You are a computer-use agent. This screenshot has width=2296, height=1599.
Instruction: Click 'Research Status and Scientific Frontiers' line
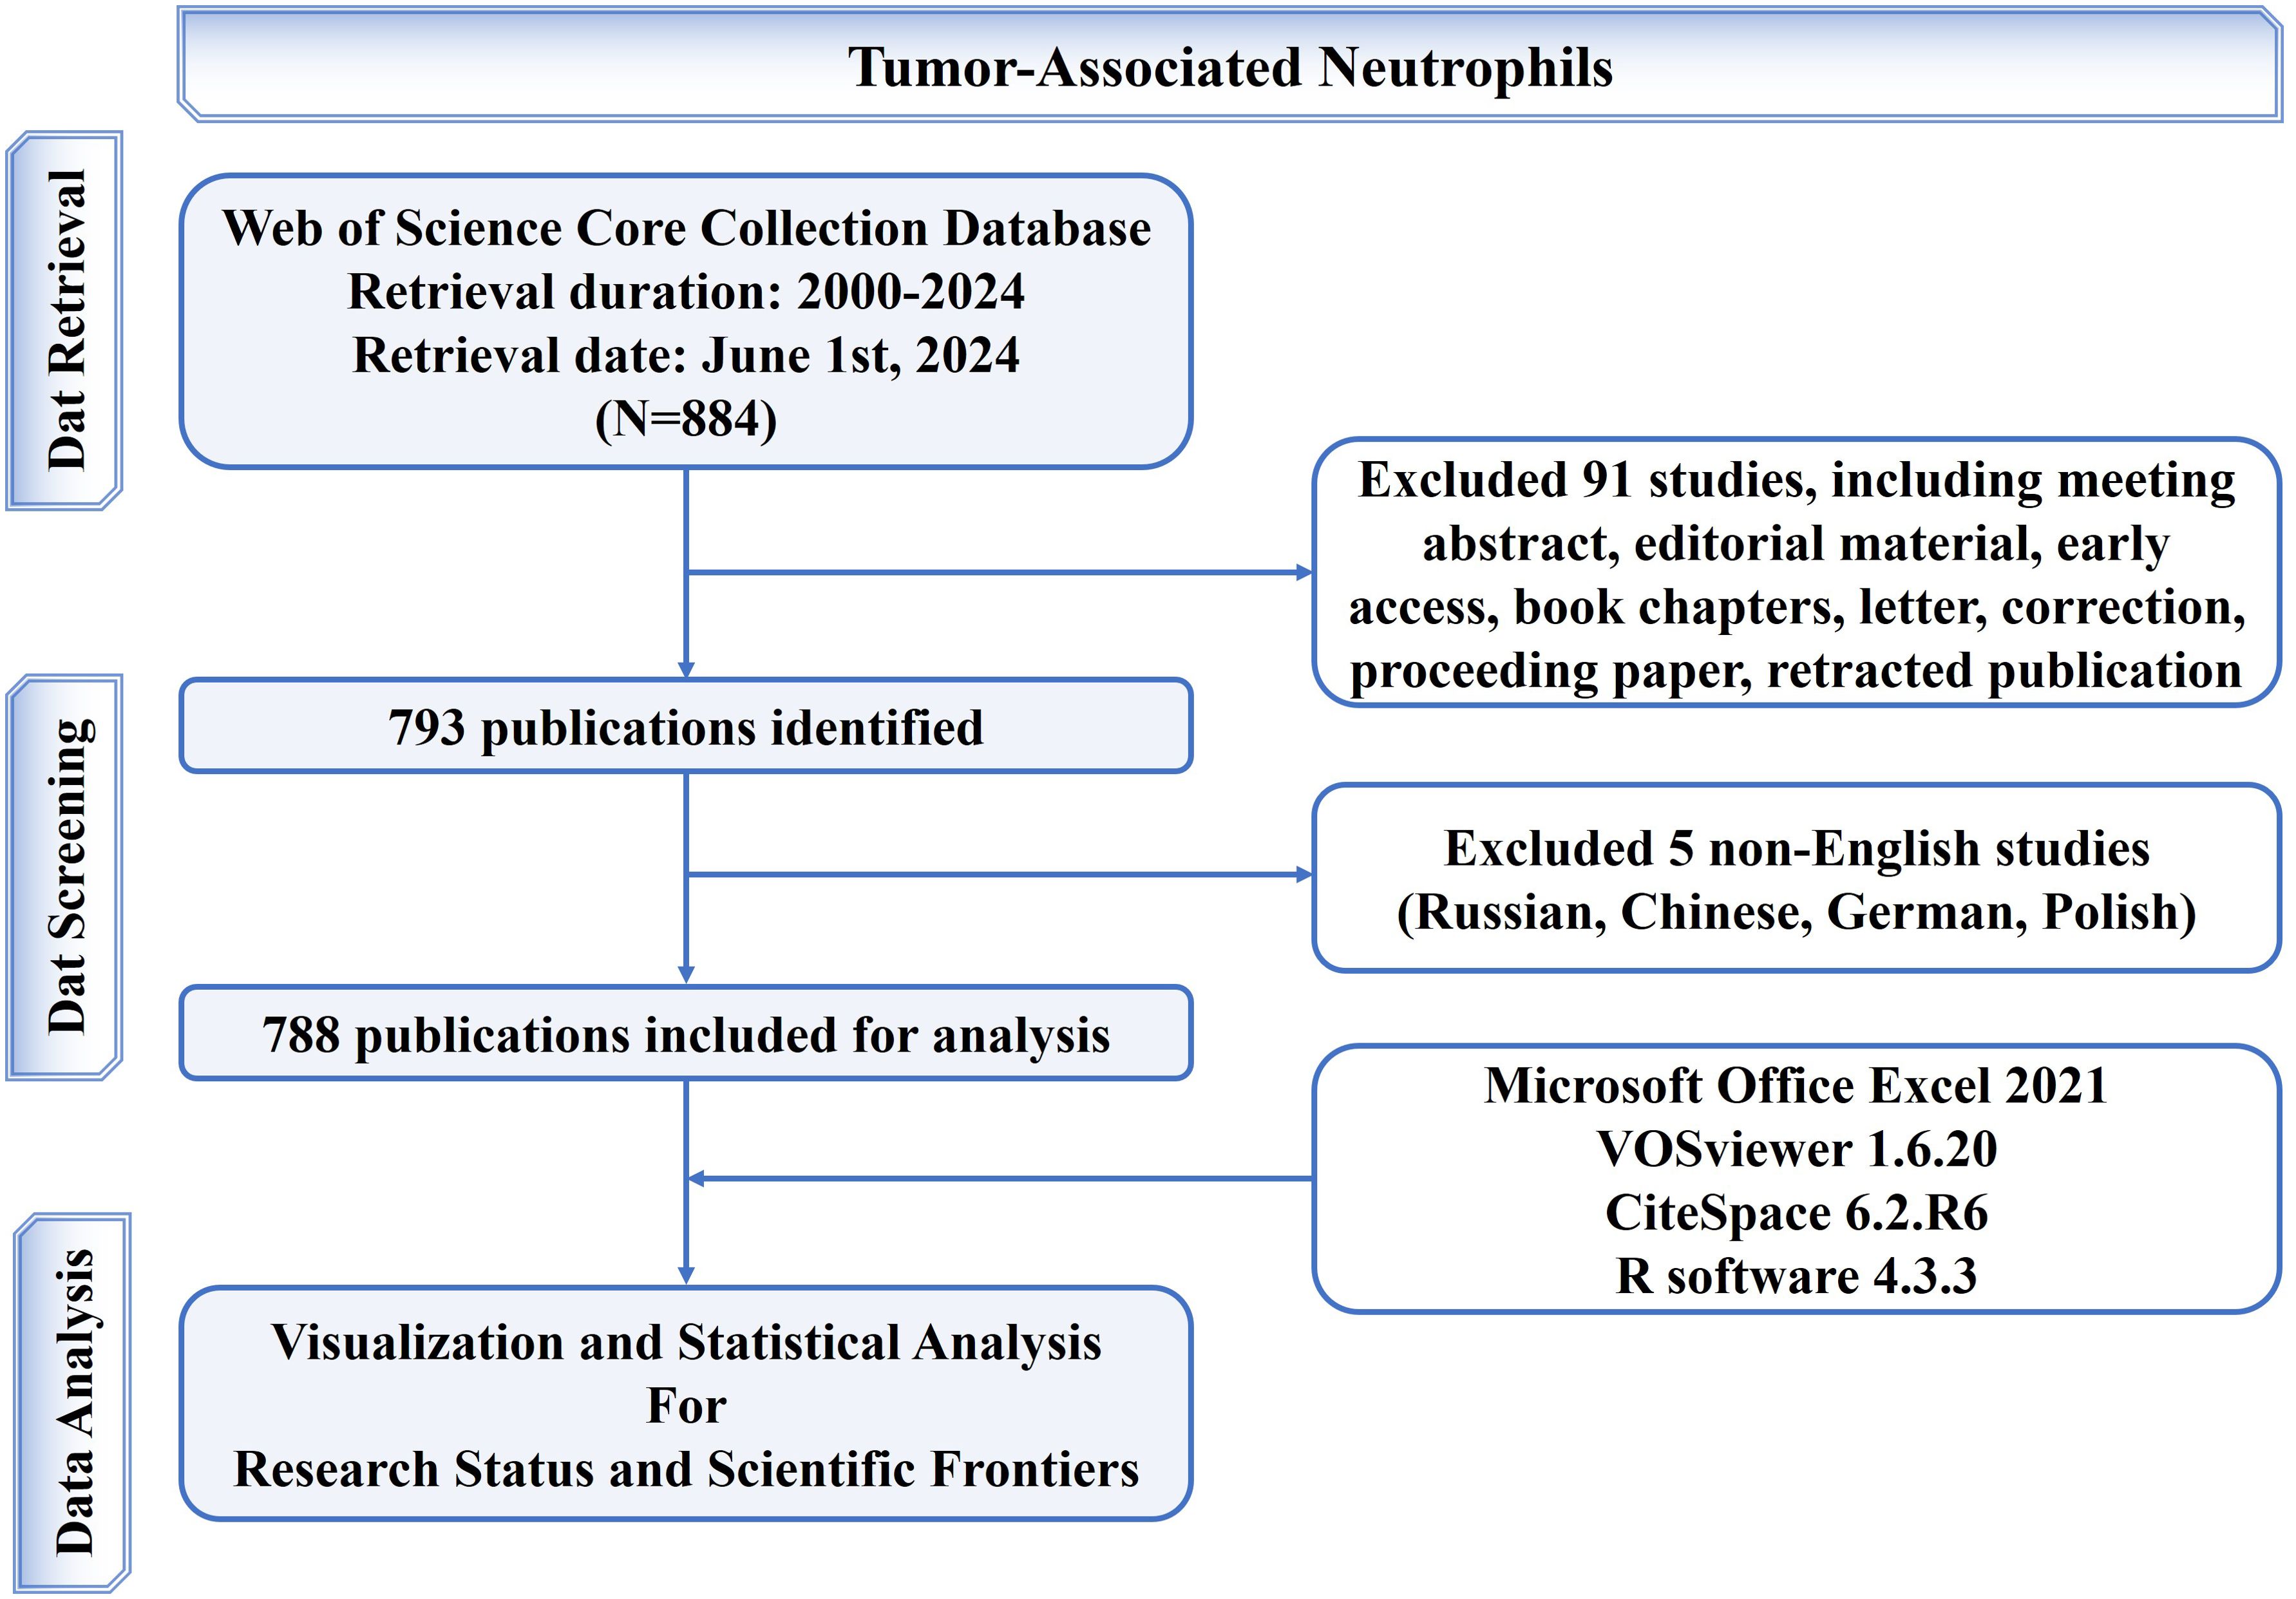[686, 1469]
